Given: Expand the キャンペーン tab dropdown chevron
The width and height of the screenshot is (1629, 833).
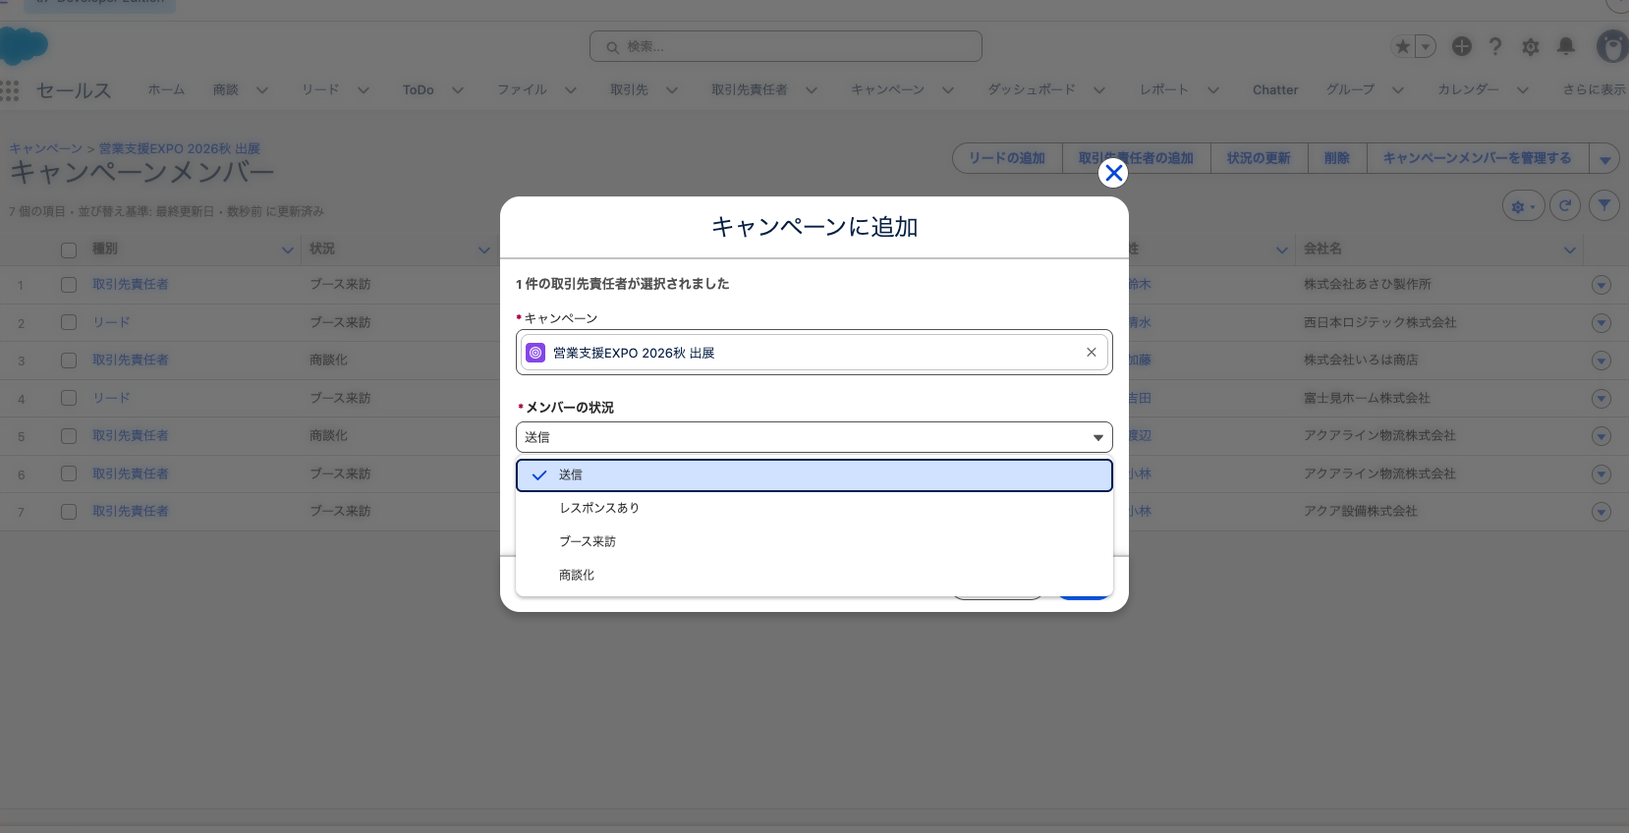Looking at the screenshot, I should (x=948, y=90).
